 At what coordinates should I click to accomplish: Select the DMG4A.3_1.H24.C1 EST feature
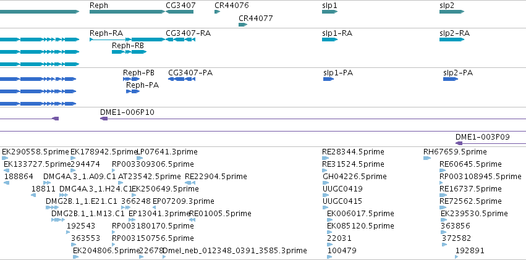pos(64,195)
